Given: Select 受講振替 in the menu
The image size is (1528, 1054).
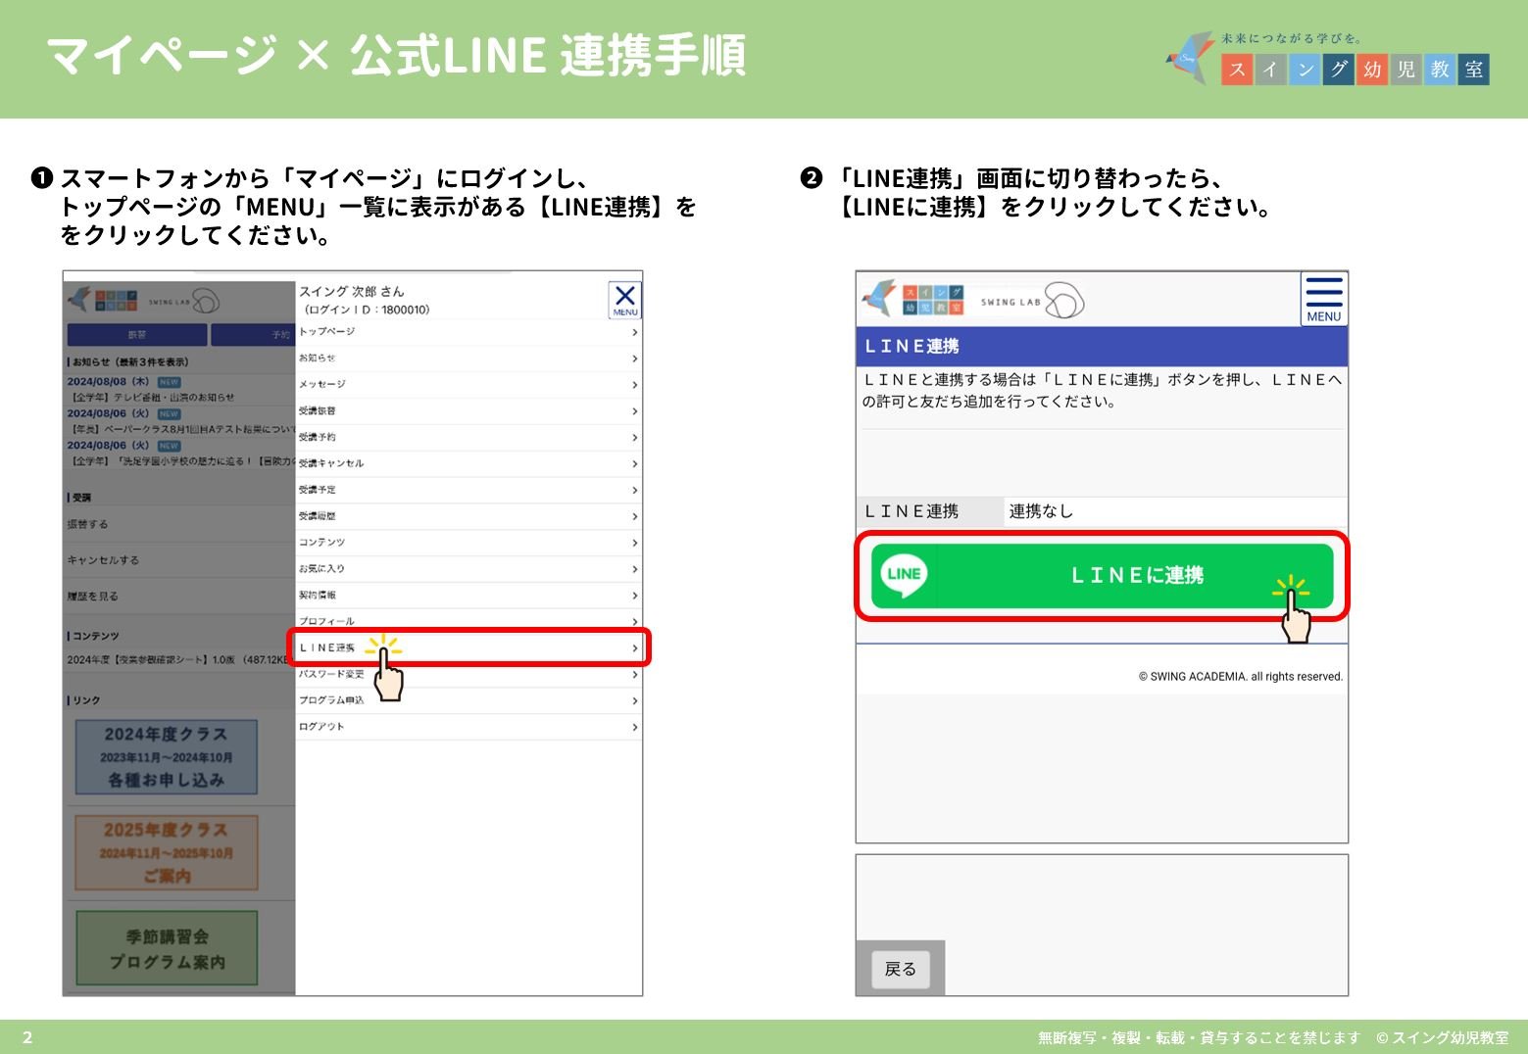Looking at the screenshot, I should tap(468, 411).
